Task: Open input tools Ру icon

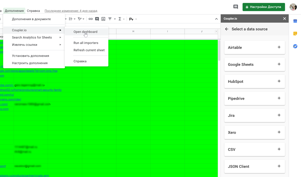Action: point(131,19)
